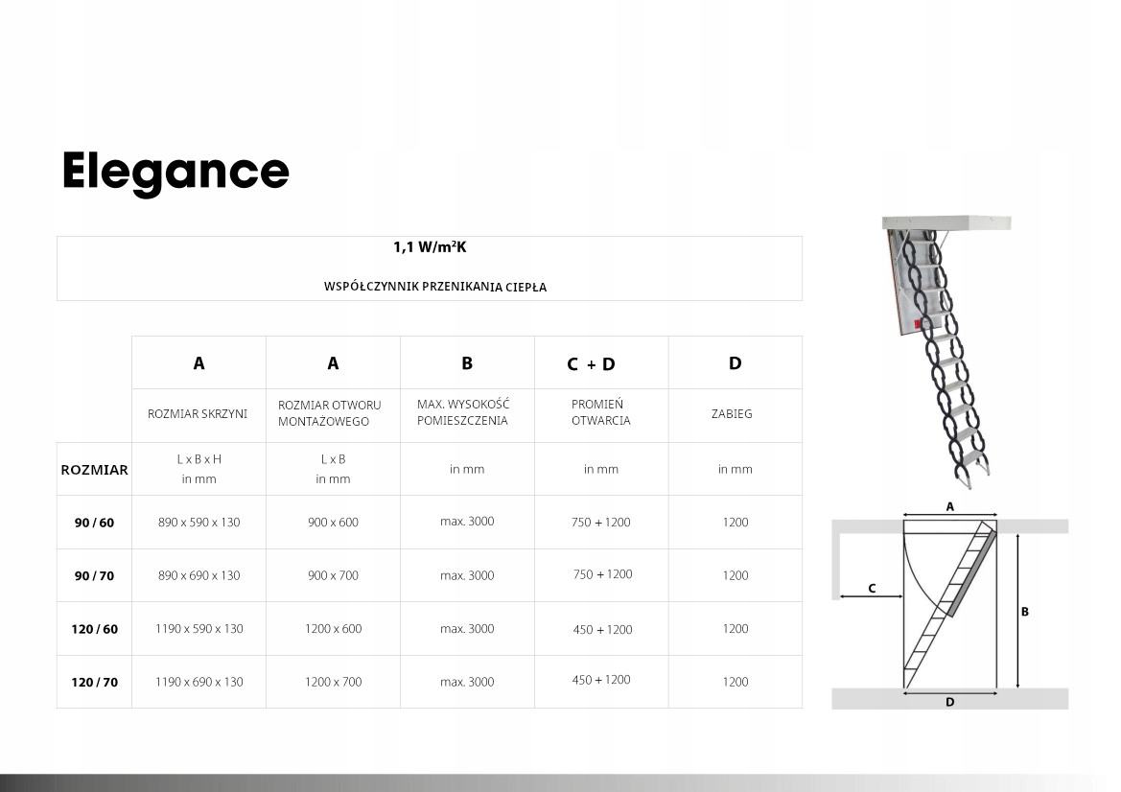Select the 90 / 60 row label
1121x792 pixels.
click(94, 523)
